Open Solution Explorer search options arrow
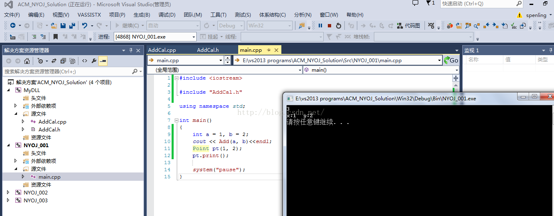 140,71
